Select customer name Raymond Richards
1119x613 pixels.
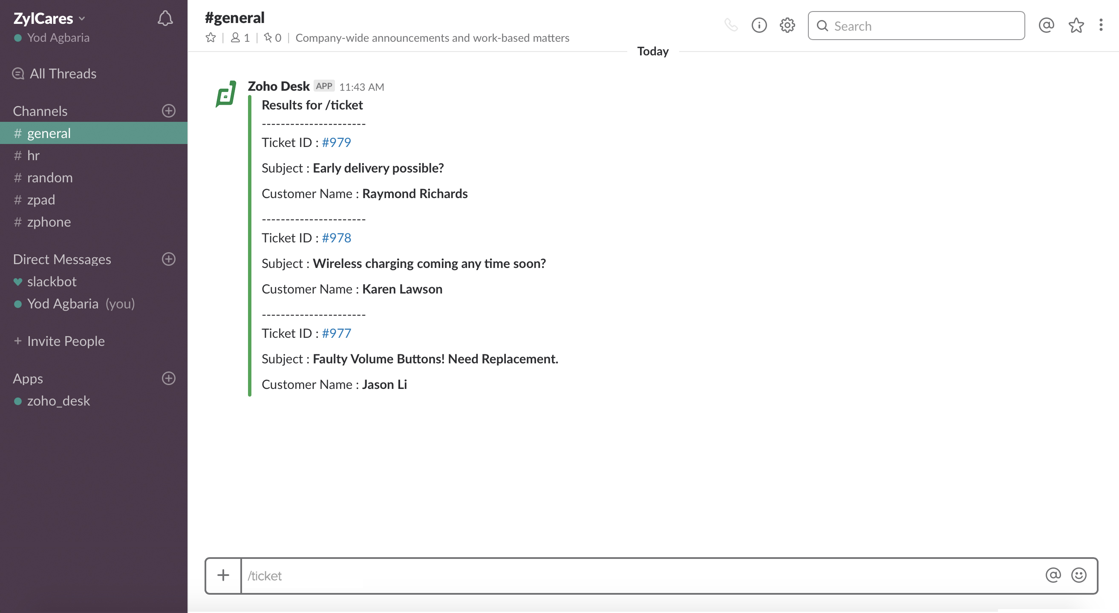pos(415,194)
